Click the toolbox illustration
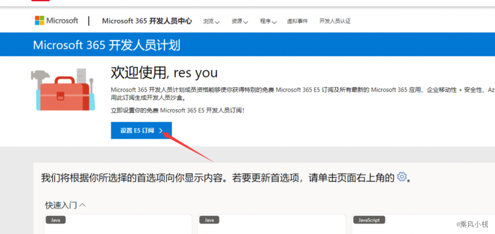 click(63, 90)
